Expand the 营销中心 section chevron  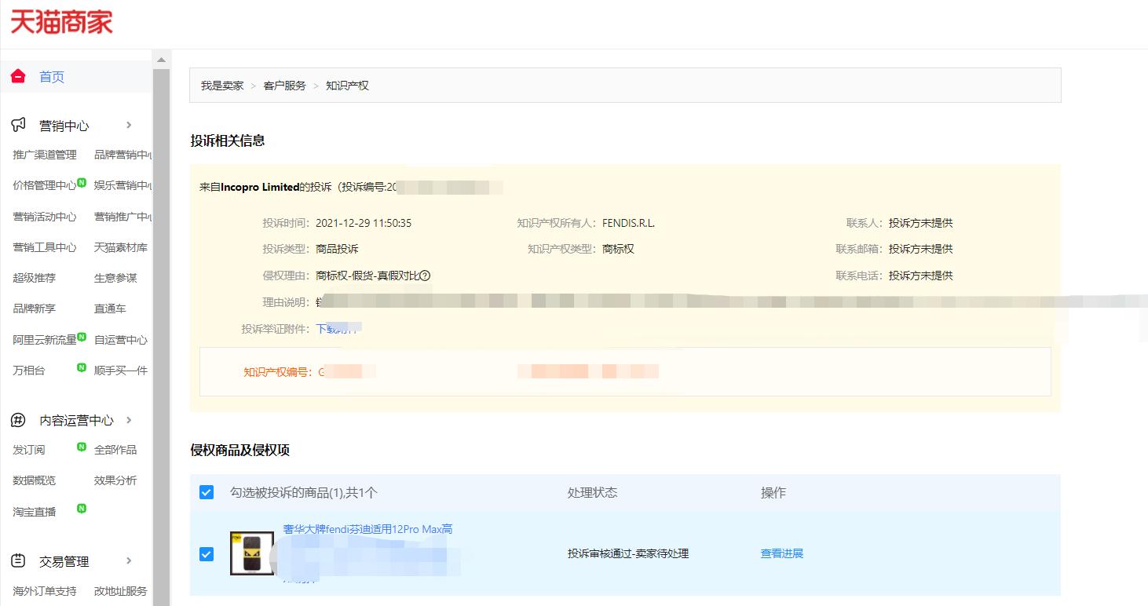tap(130, 124)
